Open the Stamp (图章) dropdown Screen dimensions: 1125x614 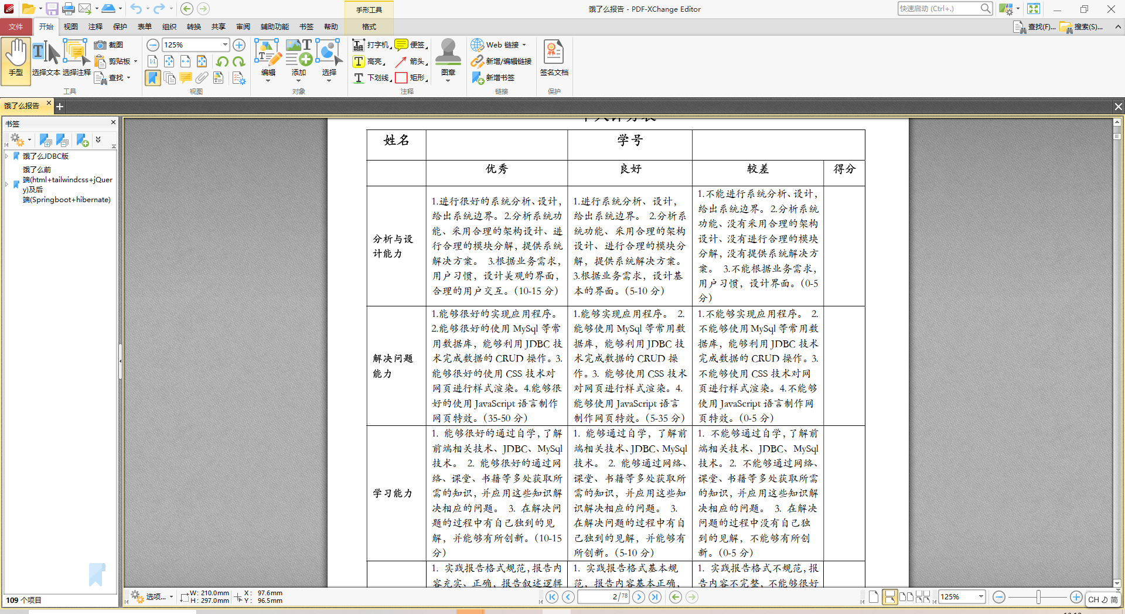pyautogui.click(x=448, y=80)
